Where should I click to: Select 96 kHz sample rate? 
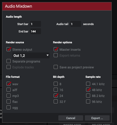click(88, 101)
